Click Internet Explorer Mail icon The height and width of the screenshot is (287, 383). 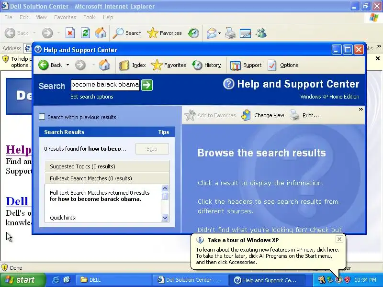(212, 33)
